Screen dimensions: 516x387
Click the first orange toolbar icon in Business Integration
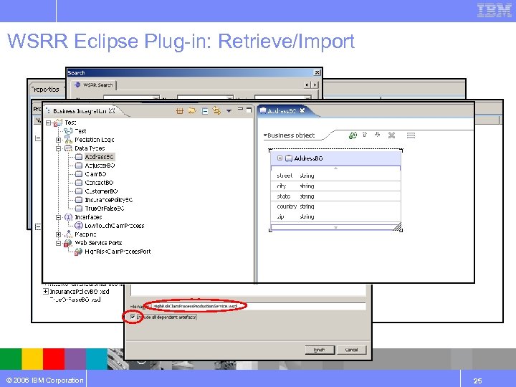tap(180, 111)
